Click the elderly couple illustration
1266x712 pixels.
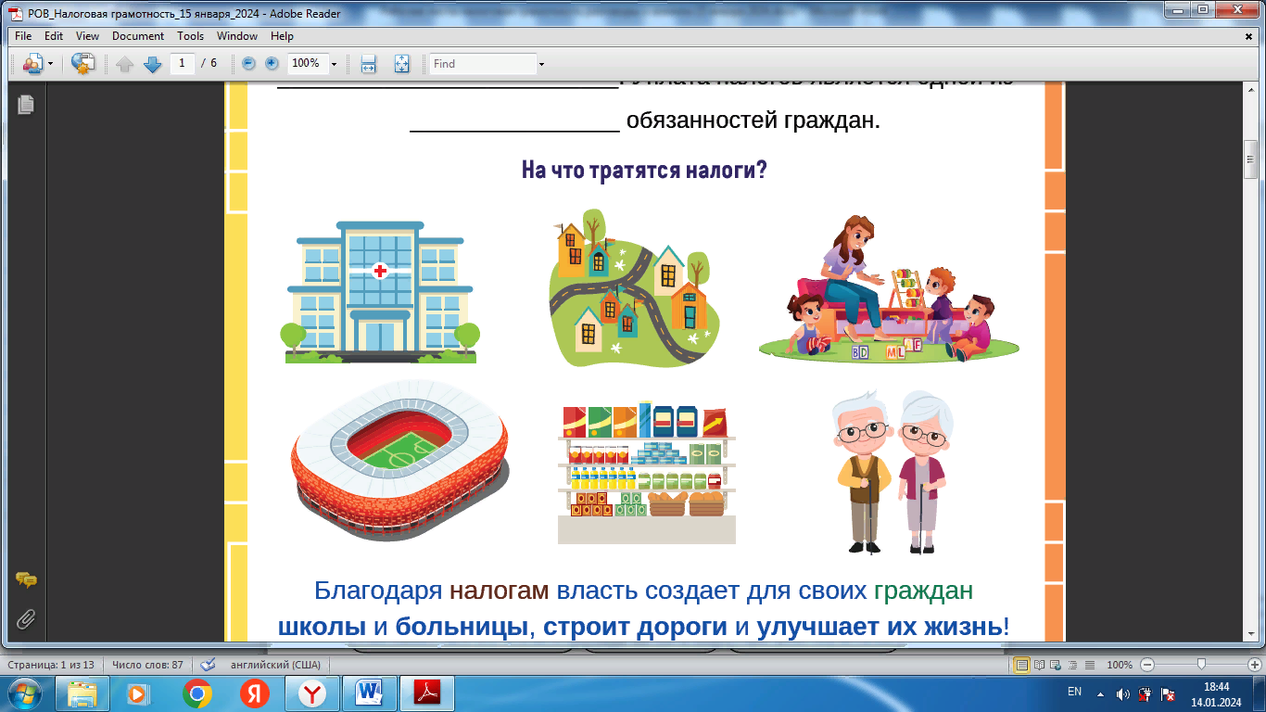(891, 471)
